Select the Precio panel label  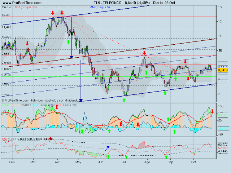pyautogui.click(x=6, y=7)
